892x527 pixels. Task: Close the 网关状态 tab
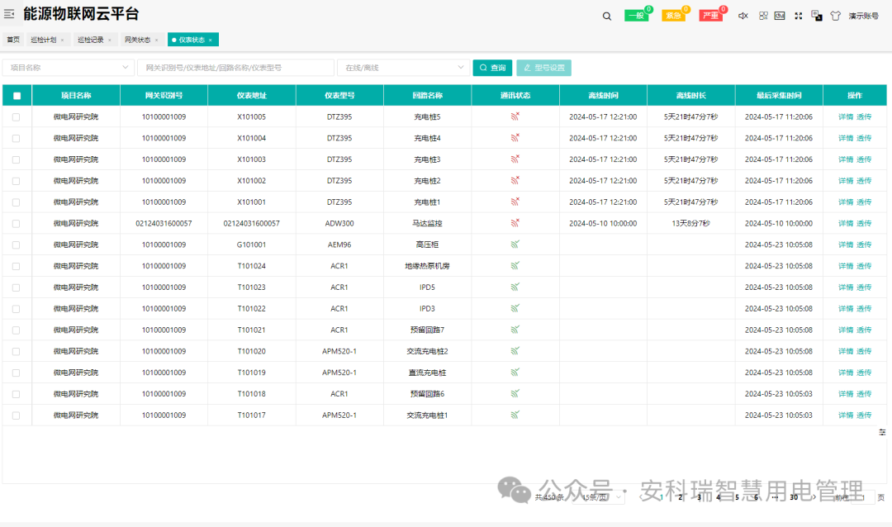(x=156, y=40)
